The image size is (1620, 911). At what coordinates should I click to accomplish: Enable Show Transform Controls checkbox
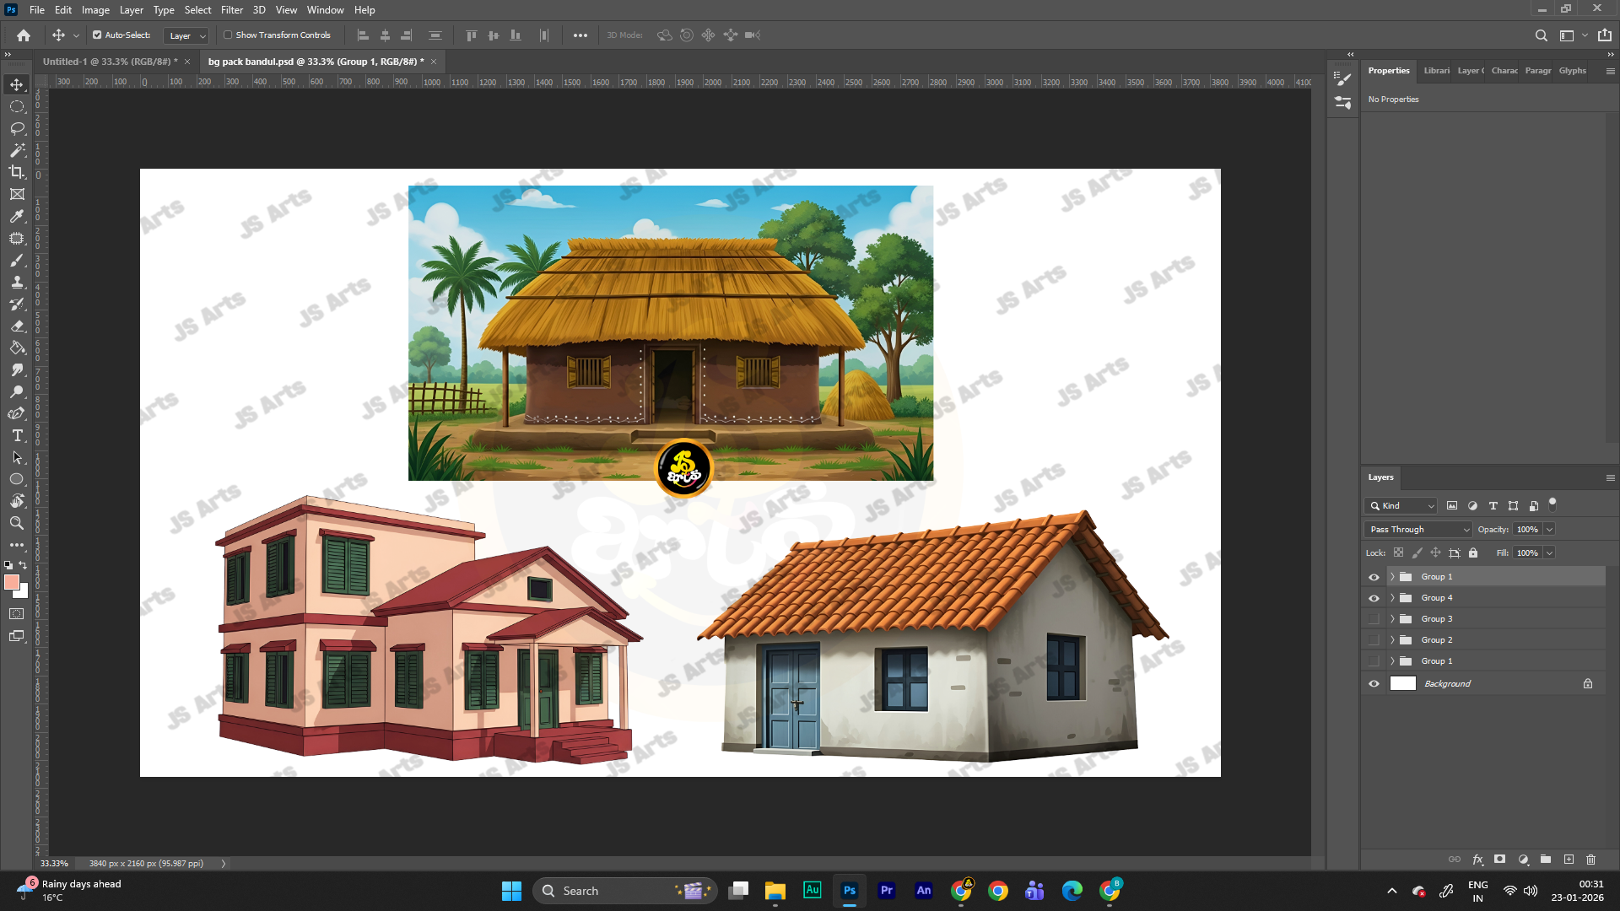[x=228, y=35]
